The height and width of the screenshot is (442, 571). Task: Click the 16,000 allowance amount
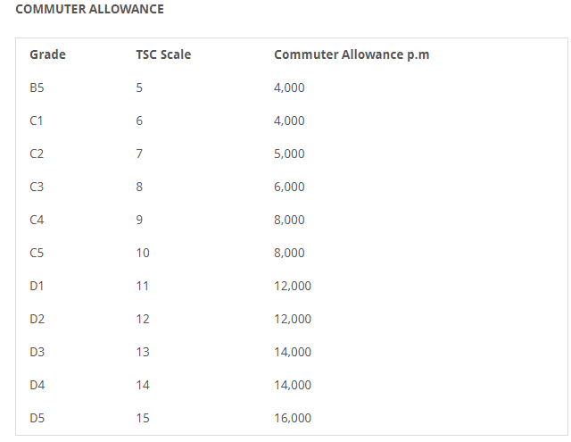pyautogui.click(x=293, y=418)
